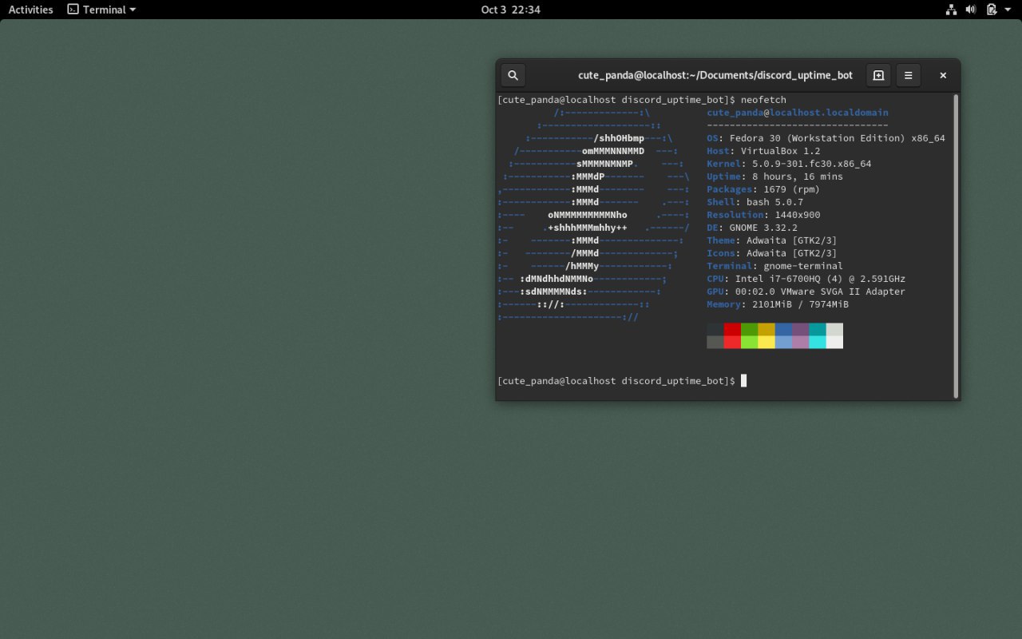The height and width of the screenshot is (639, 1022).
Task: Click the mustard yellow swatch in top row
Action: (x=766, y=329)
